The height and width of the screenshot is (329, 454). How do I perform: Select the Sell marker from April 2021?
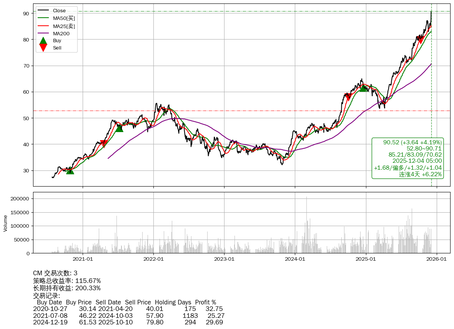104,144
